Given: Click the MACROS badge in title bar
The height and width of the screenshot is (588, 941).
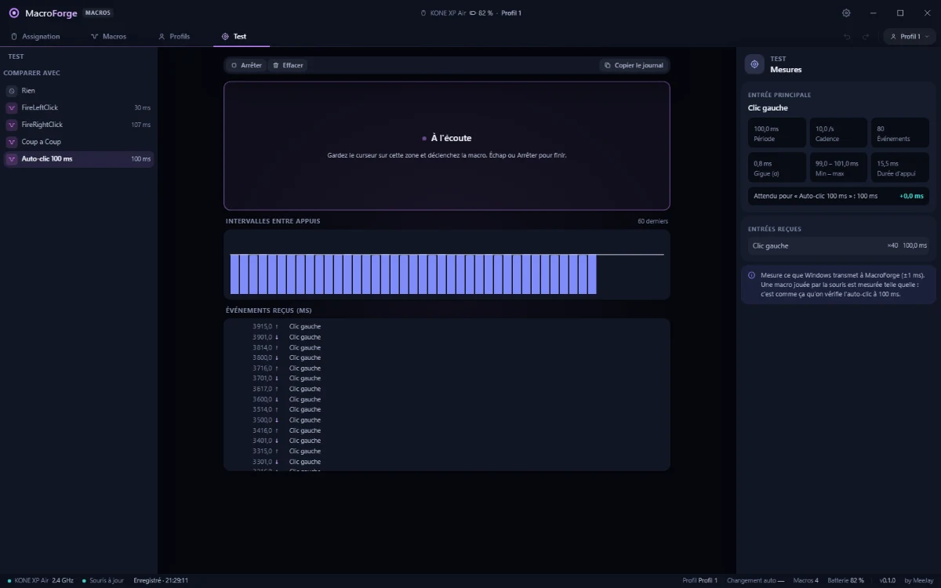Looking at the screenshot, I should click(98, 13).
